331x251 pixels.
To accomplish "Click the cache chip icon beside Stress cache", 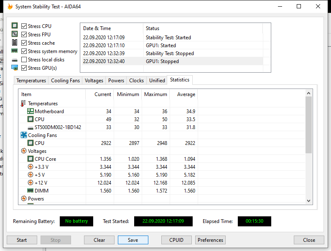I will pyautogui.click(x=15, y=43).
